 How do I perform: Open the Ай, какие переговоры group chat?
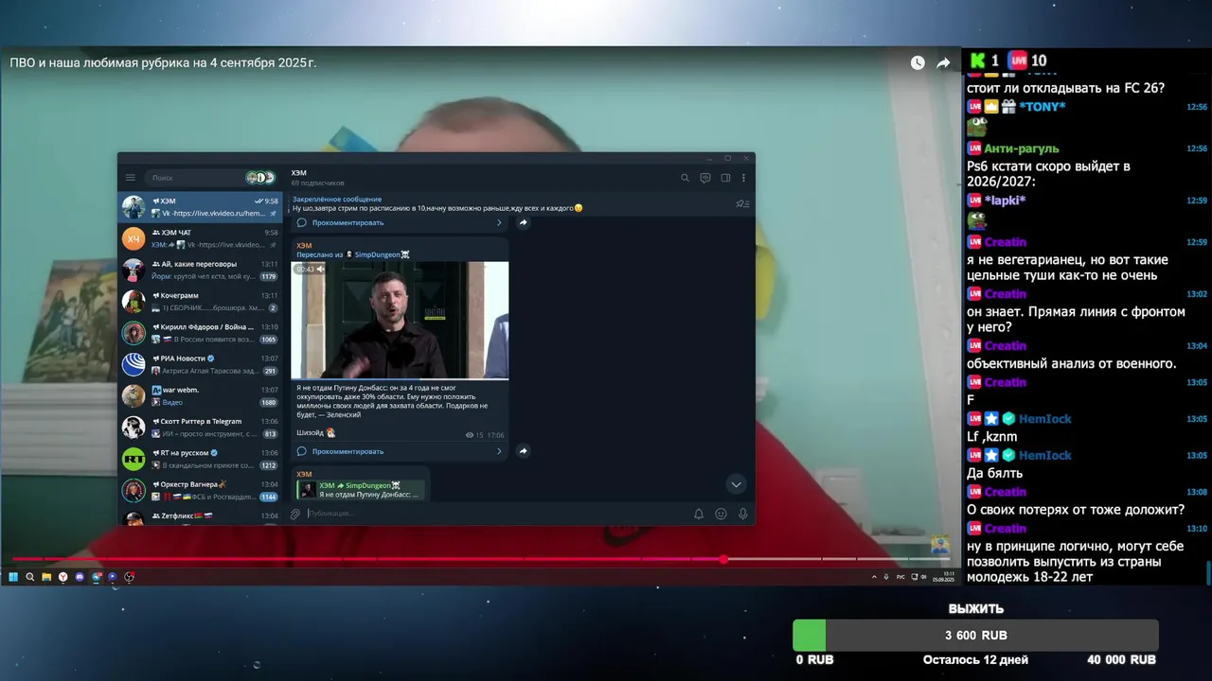coord(200,270)
